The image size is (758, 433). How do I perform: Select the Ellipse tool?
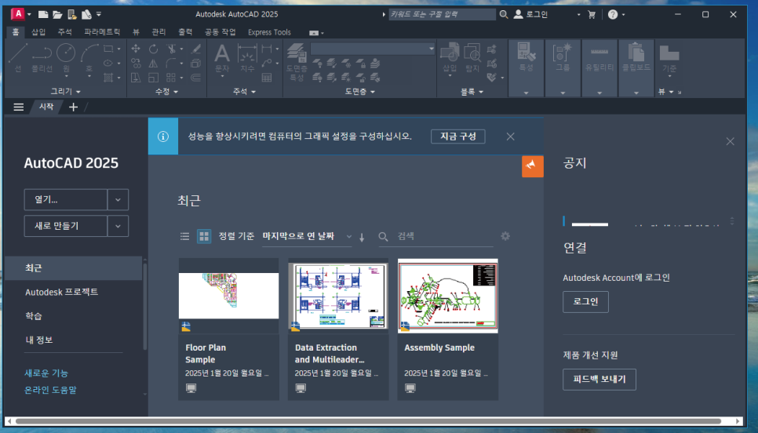point(108,64)
